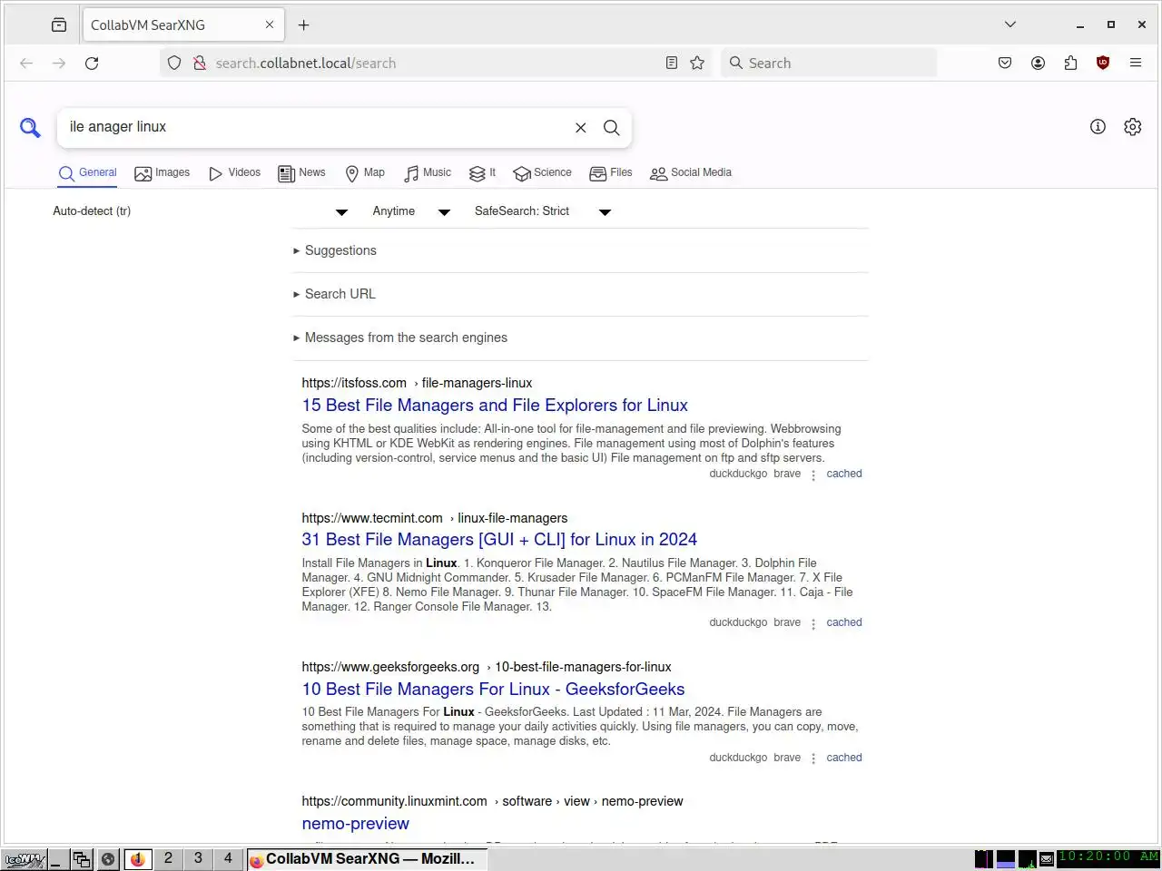
Task: Show tracking protection shield info
Action: coord(174,63)
